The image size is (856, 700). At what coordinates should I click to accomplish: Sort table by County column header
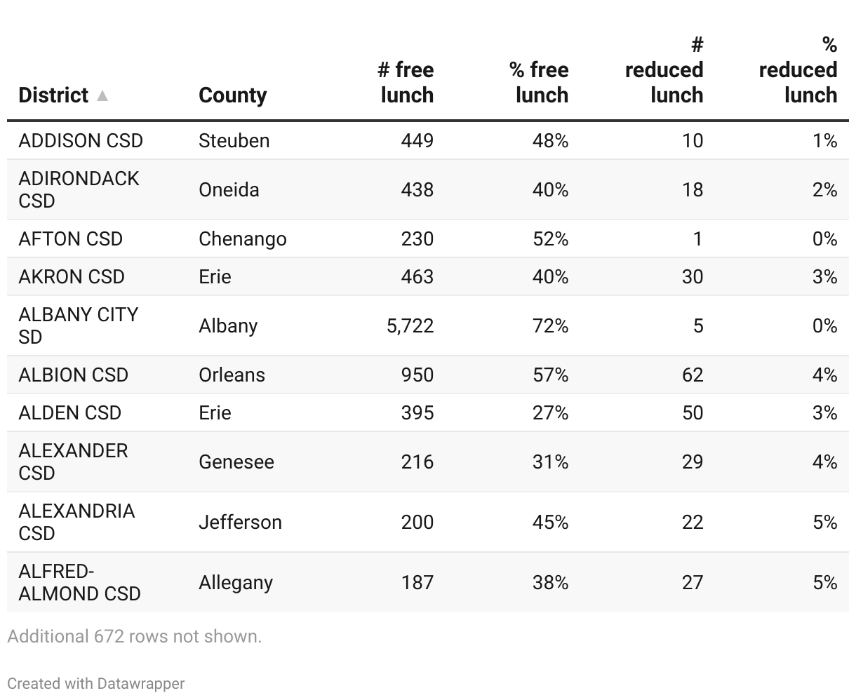click(232, 95)
